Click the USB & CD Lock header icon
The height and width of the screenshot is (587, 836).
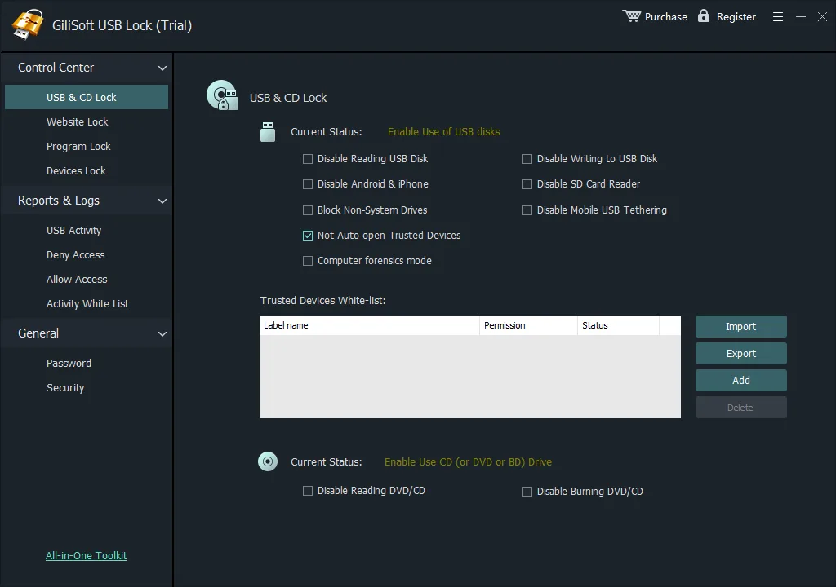click(222, 95)
